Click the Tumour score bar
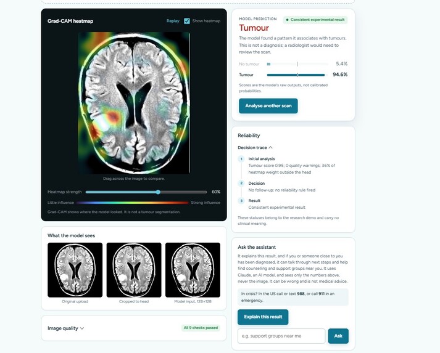Viewport: 440px width, 353px height. [297, 75]
